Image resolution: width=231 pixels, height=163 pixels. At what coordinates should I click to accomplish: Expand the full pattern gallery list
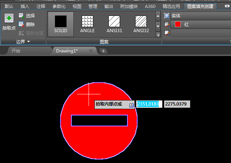coord(158,35)
